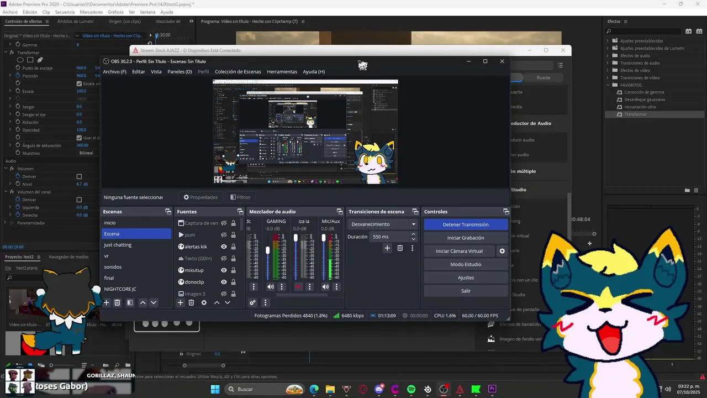Viewport: 707px width, 398px height.
Task: Move scene up in Escenas panel
Action: (x=143, y=302)
